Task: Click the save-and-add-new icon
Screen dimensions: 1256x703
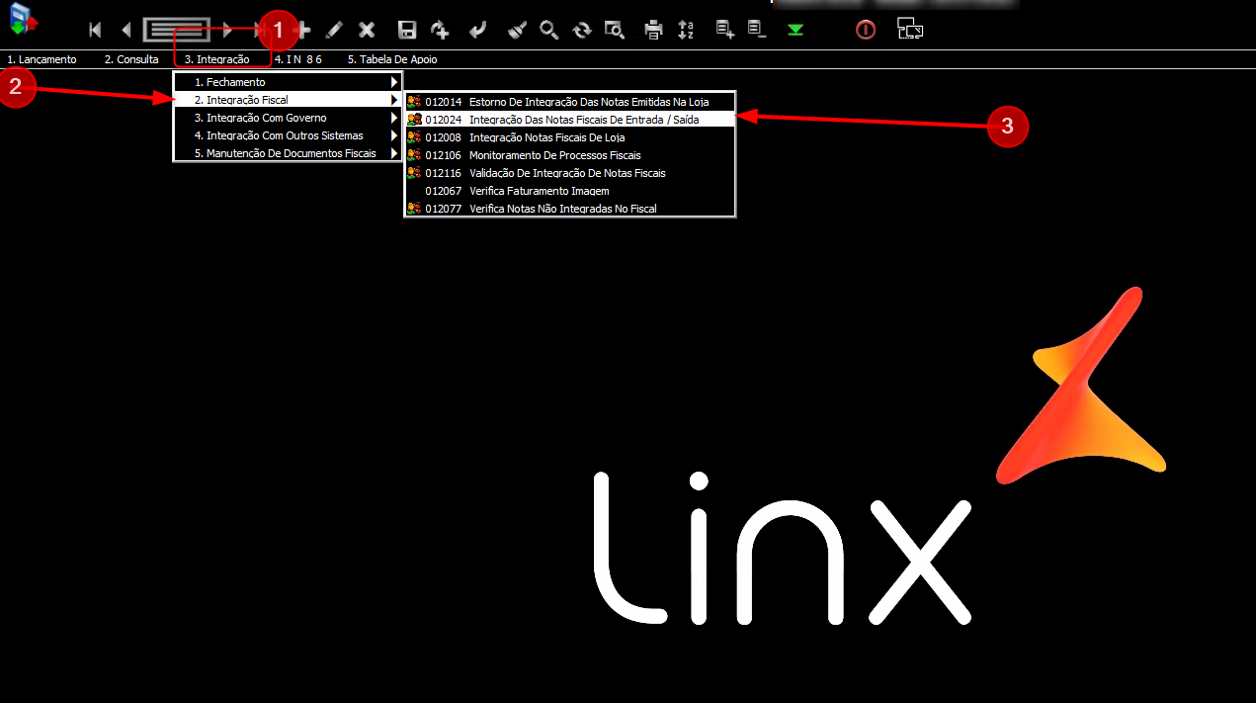Action: (x=440, y=31)
